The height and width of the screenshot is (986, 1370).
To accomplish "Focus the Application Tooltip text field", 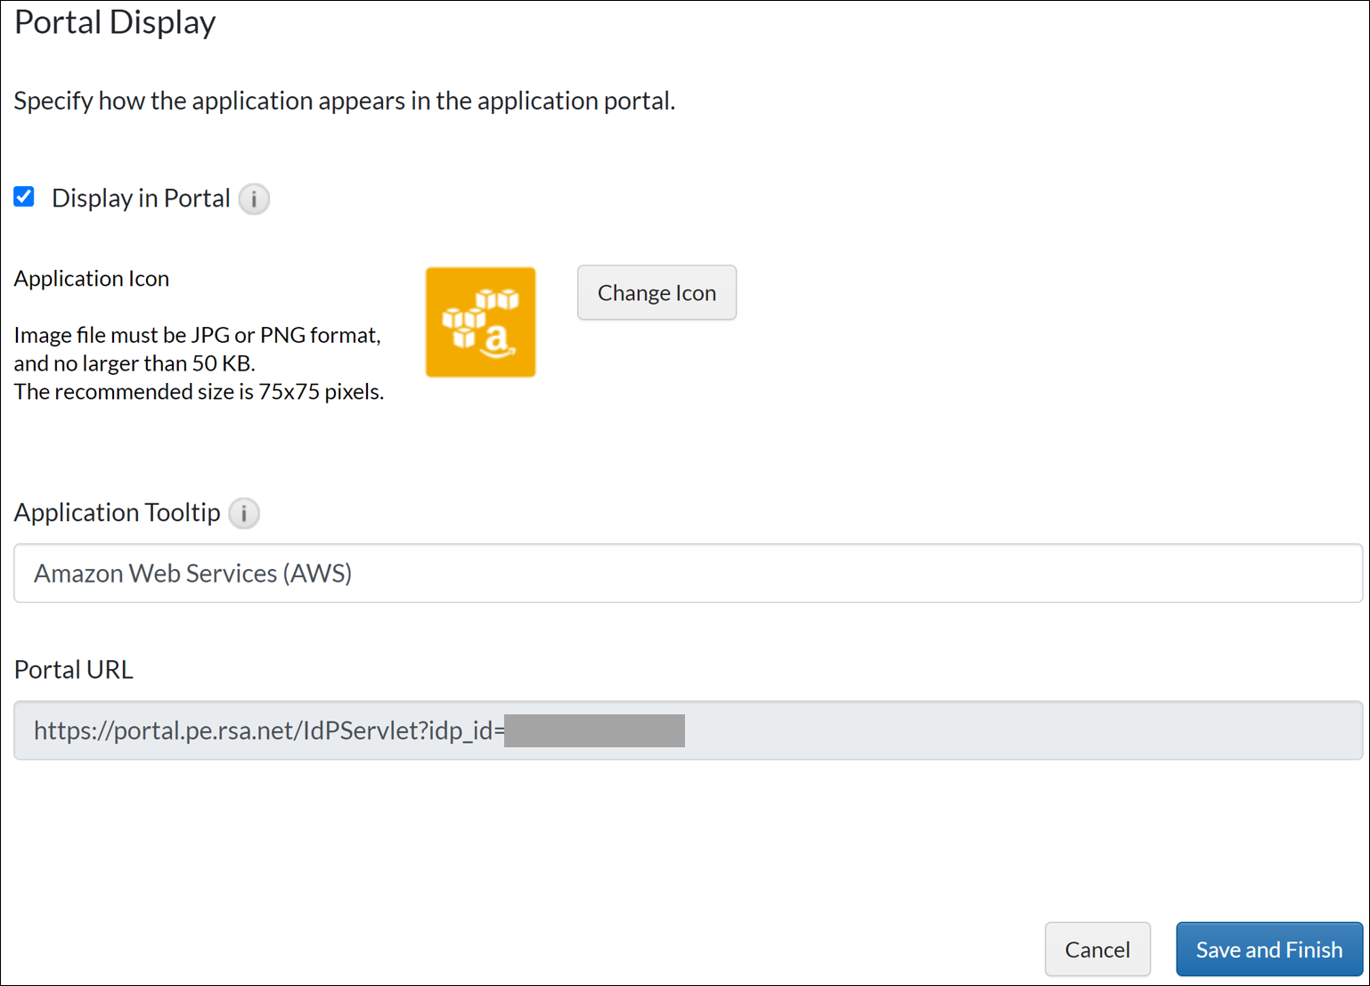I will pyautogui.click(x=688, y=574).
